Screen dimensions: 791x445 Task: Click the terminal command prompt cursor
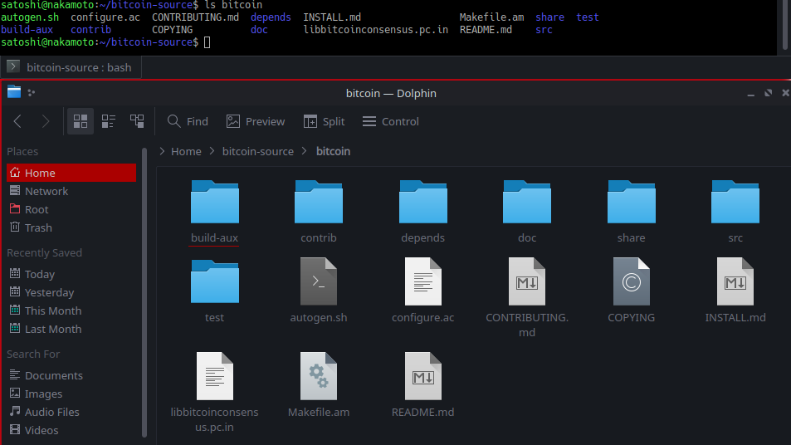point(207,42)
